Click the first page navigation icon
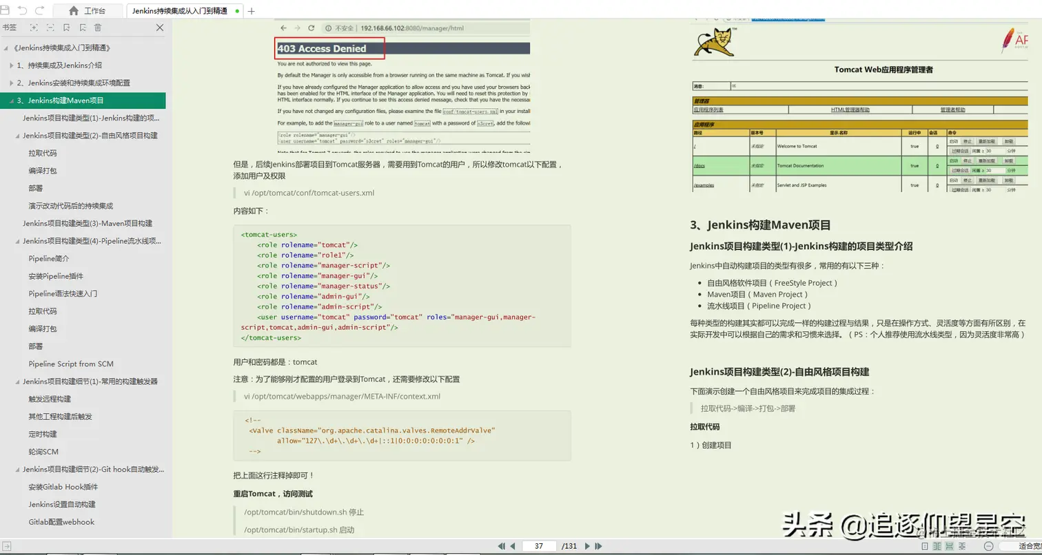The image size is (1042, 555). pos(502,546)
